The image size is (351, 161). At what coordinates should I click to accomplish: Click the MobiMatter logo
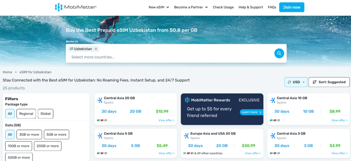coord(76,7)
